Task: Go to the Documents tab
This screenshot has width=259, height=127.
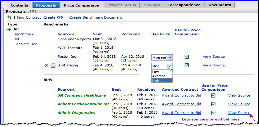Action: [220, 5]
